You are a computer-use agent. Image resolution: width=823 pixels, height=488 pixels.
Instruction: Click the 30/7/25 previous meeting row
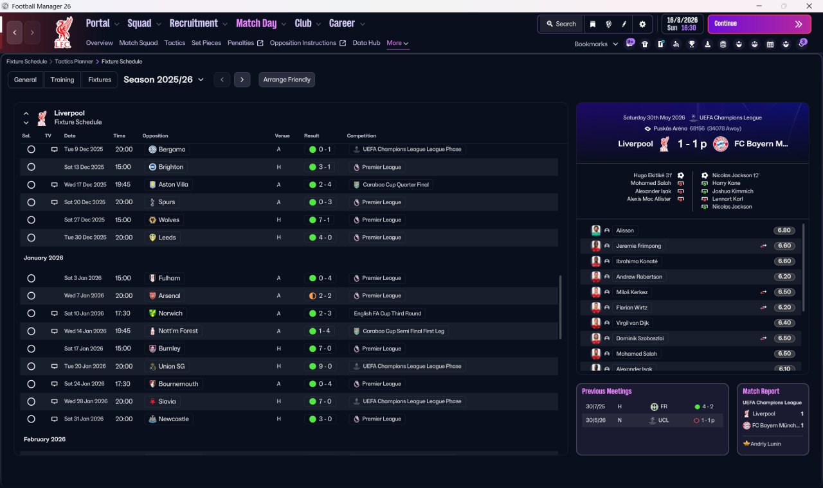(x=652, y=406)
